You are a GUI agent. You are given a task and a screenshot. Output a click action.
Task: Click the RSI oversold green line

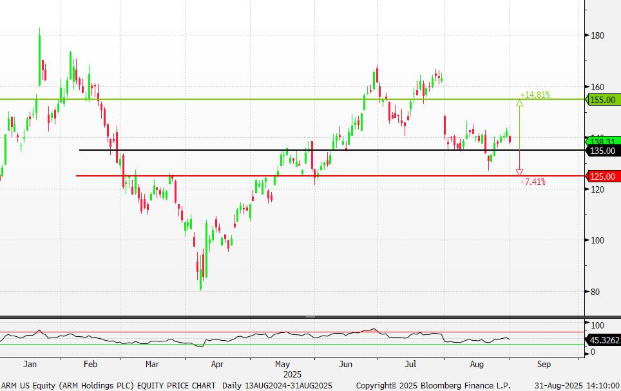tap(292, 344)
